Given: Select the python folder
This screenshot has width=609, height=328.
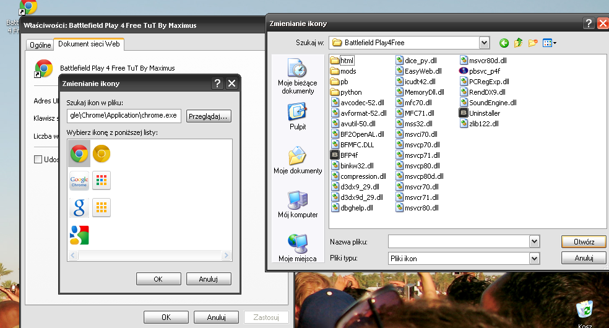Looking at the screenshot, I should pyautogui.click(x=346, y=92).
